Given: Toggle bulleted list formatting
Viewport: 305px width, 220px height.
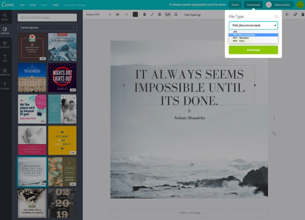Looking at the screenshot, I should [x=176, y=14].
